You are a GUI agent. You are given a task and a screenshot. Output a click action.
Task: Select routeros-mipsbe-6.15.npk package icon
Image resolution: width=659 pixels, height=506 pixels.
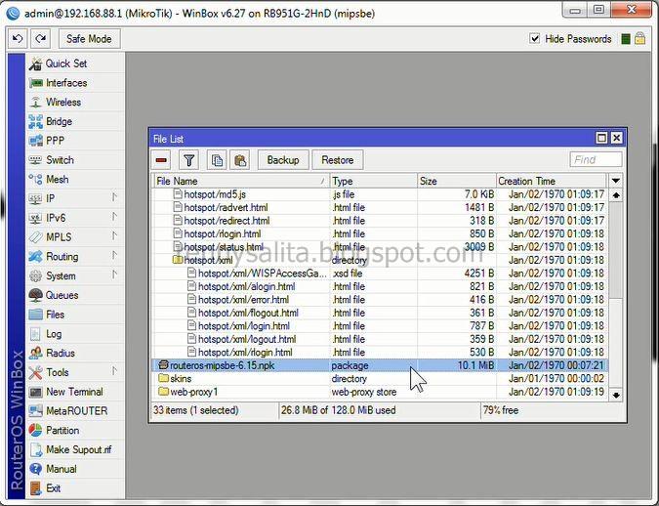[163, 365]
